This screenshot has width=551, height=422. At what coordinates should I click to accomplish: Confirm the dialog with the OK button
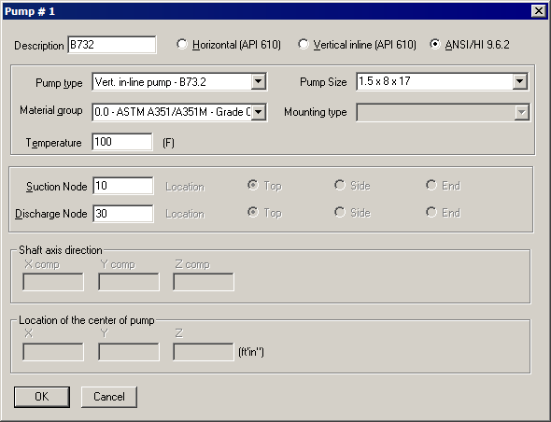pos(42,397)
